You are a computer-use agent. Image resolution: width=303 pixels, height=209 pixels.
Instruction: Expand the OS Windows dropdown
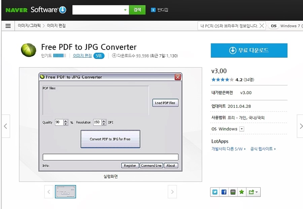241,129
